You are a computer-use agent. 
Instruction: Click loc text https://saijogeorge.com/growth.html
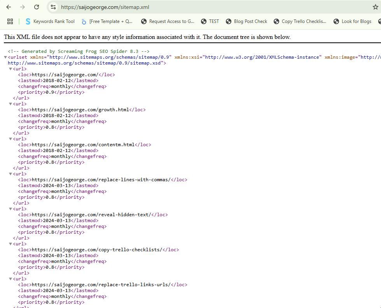pyautogui.click(x=80, y=110)
